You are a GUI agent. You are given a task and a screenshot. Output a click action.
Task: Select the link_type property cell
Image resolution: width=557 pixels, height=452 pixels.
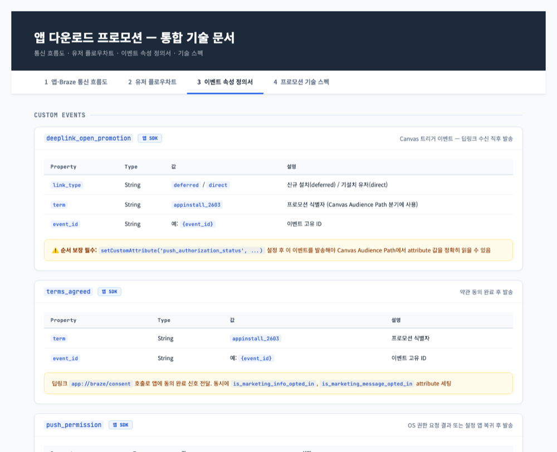67,185
